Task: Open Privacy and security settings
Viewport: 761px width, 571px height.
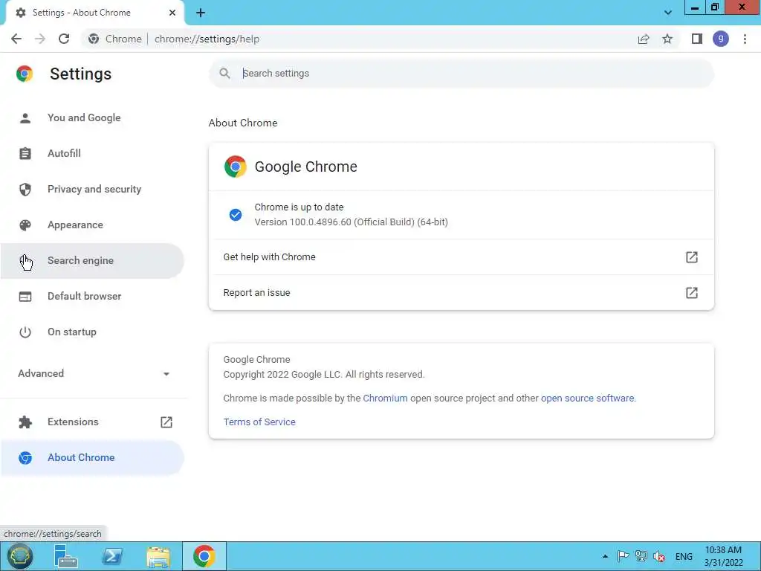Action: (92, 190)
